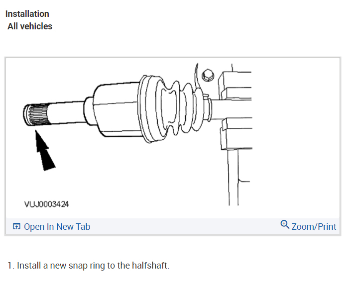
Task: Click the Zoom/Print magnifier icon
Action: (285, 225)
